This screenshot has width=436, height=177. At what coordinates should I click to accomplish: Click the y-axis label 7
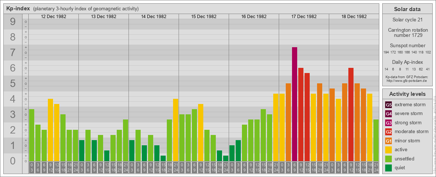(x=13, y=53)
